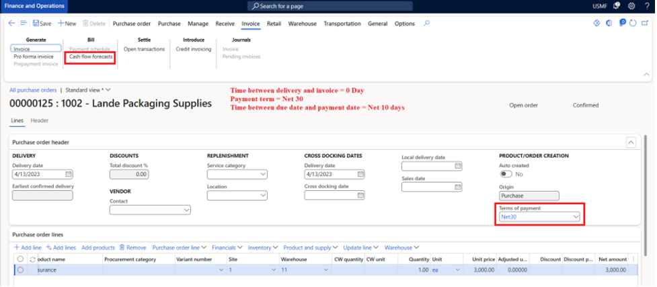Open calendar for Cross docking Delivery date

click(x=360, y=174)
